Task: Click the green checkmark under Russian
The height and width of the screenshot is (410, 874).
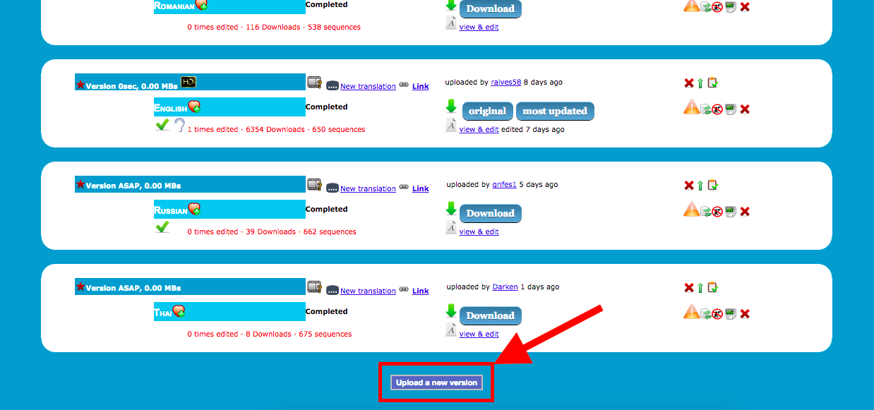Action: click(x=162, y=227)
